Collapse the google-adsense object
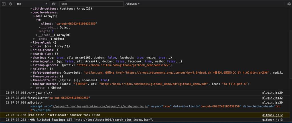Image resolution: width=292 pixels, height=123 pixels. pyautogui.click(x=31, y=13)
